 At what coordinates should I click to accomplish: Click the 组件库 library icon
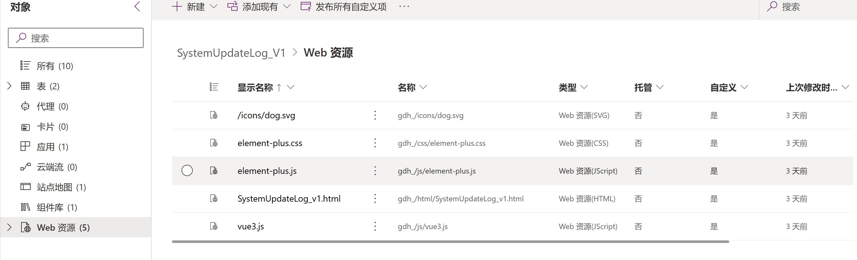click(25, 207)
